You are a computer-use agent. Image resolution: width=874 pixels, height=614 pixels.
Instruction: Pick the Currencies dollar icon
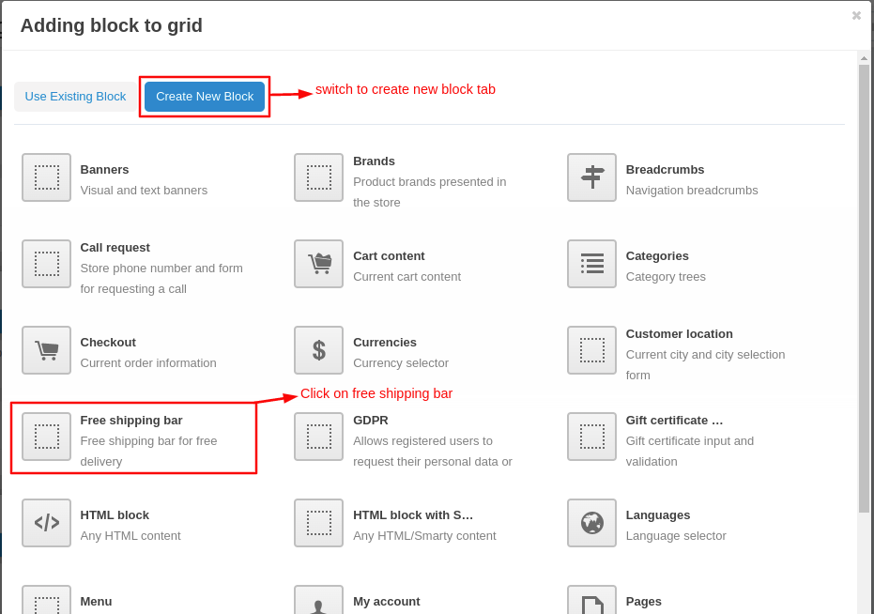[319, 350]
